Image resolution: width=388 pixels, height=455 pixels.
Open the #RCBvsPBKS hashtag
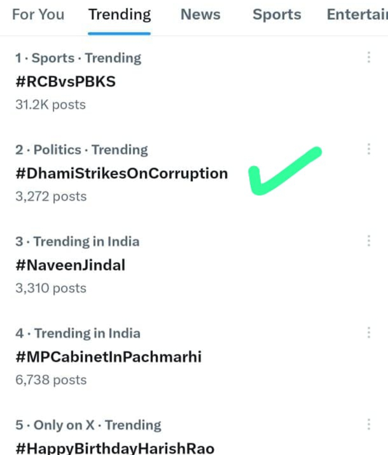(65, 82)
